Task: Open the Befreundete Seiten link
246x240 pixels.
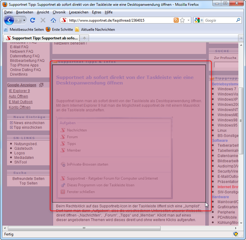Action: point(28,179)
